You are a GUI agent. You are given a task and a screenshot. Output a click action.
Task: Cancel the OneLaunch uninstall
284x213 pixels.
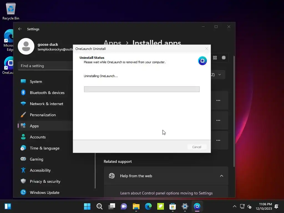(x=197, y=147)
